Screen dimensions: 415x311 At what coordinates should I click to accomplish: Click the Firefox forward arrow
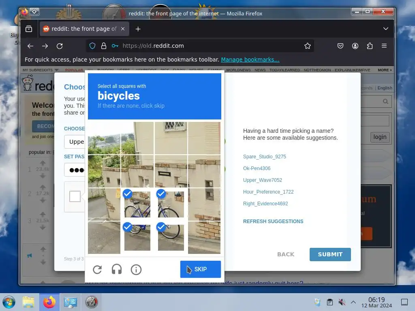click(x=45, y=46)
